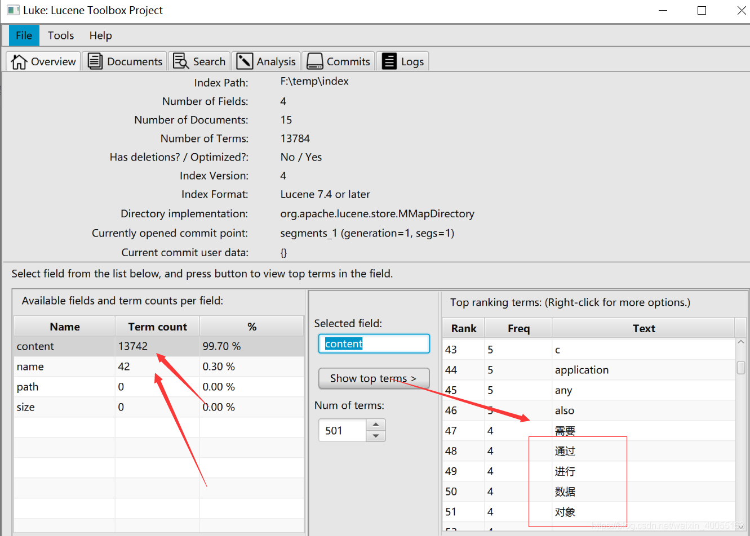Screen dimensions: 750x536
Task: Click the Show top terms button
Action: click(374, 378)
